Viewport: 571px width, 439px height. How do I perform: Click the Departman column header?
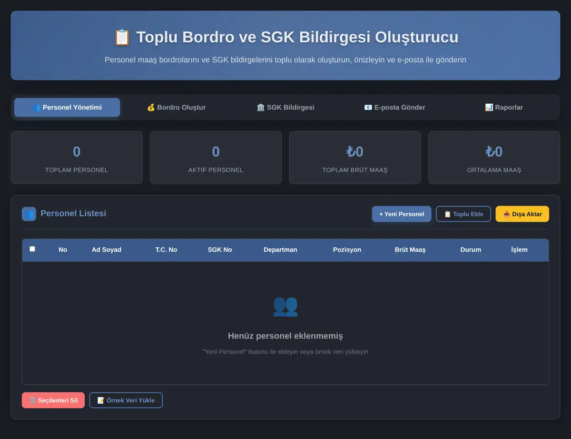(x=280, y=250)
